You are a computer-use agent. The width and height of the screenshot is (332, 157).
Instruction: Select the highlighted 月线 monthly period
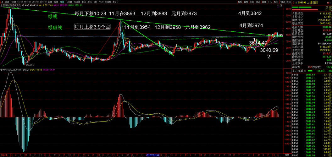tap(62, 2)
